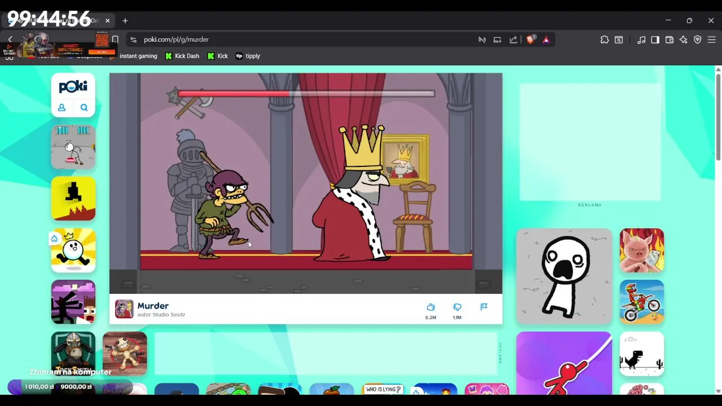Close the current Murder browser tab
The height and width of the screenshot is (406, 722).
point(107,21)
